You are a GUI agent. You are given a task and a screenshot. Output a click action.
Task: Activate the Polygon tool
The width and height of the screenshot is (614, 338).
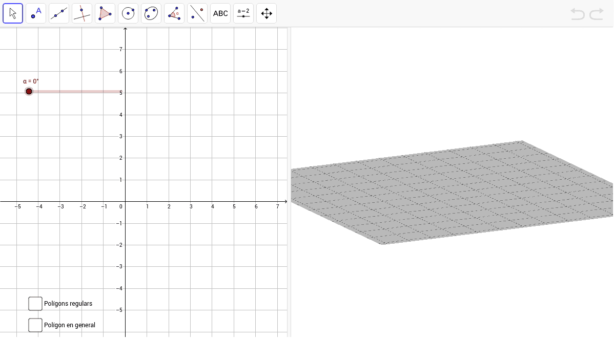point(105,13)
